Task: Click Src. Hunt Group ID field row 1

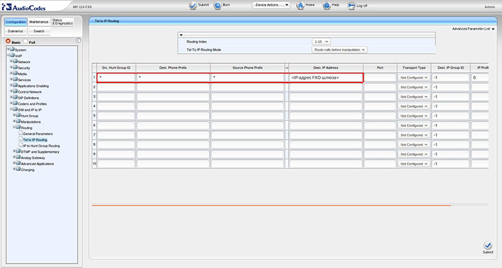Action: coord(116,78)
